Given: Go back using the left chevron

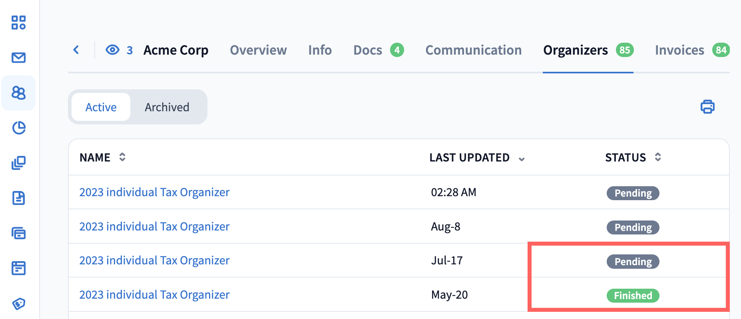Looking at the screenshot, I should coord(76,50).
